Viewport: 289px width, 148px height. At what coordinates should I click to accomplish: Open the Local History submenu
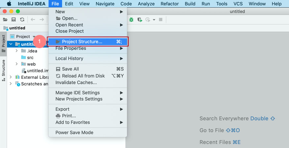click(x=88, y=58)
